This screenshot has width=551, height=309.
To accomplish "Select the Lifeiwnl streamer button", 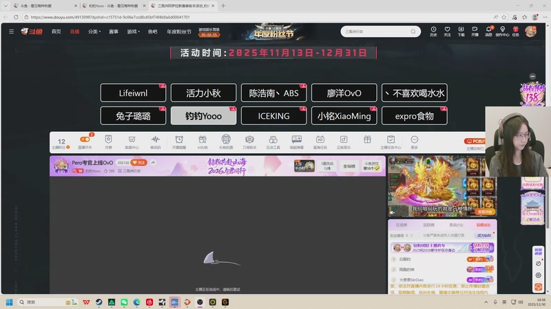I will pos(133,93).
